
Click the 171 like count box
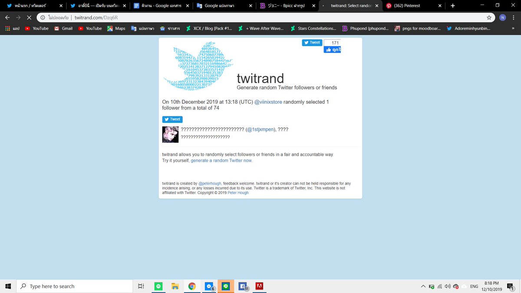pyautogui.click(x=333, y=43)
